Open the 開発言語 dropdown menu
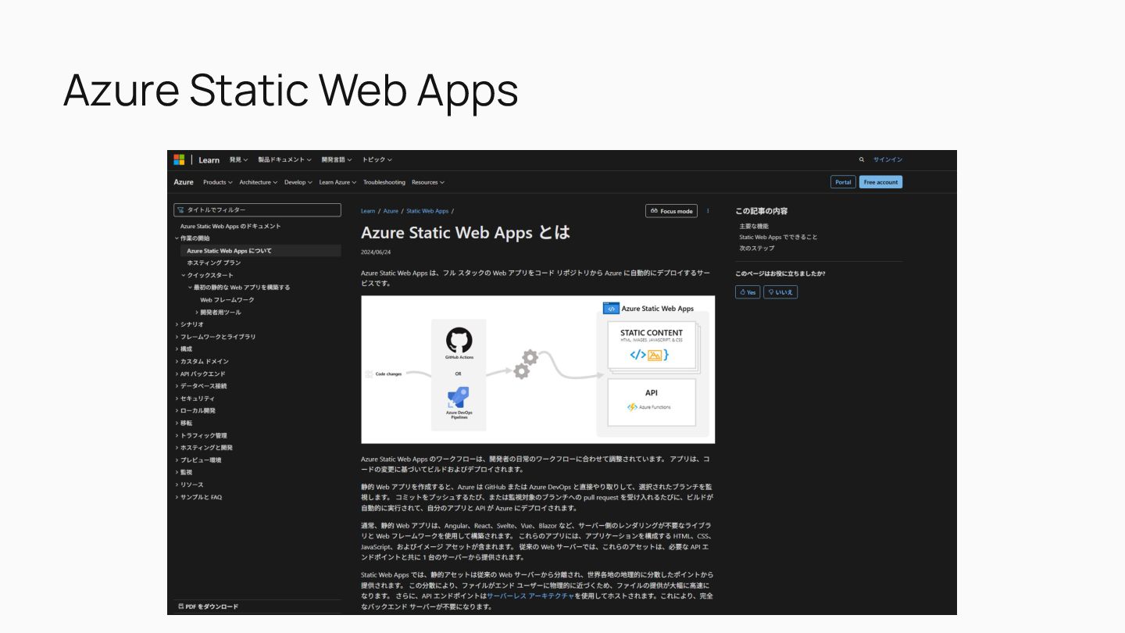Image resolution: width=1125 pixels, height=633 pixels. point(336,159)
